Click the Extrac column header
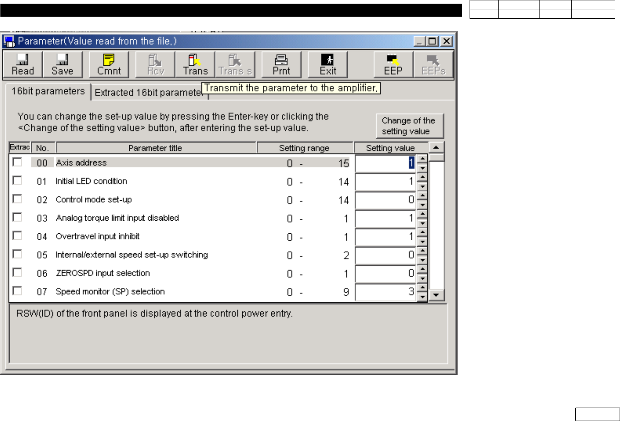This screenshot has width=620, height=421. coord(20,147)
